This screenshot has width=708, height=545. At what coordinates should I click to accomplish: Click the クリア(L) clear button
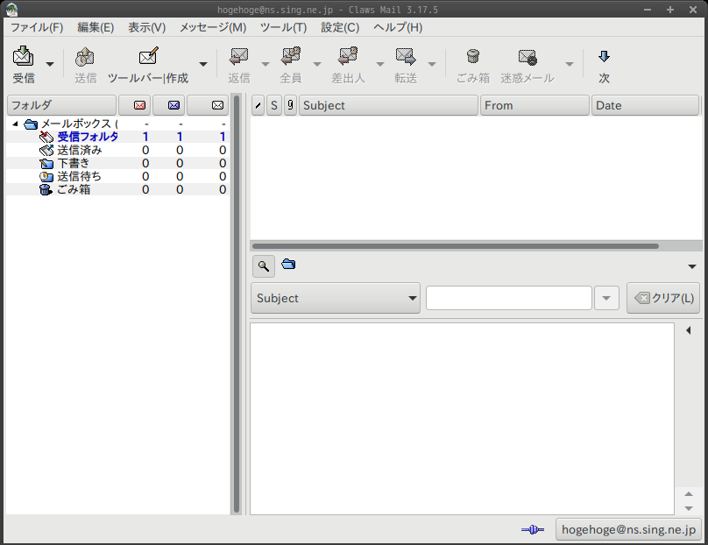click(x=663, y=298)
